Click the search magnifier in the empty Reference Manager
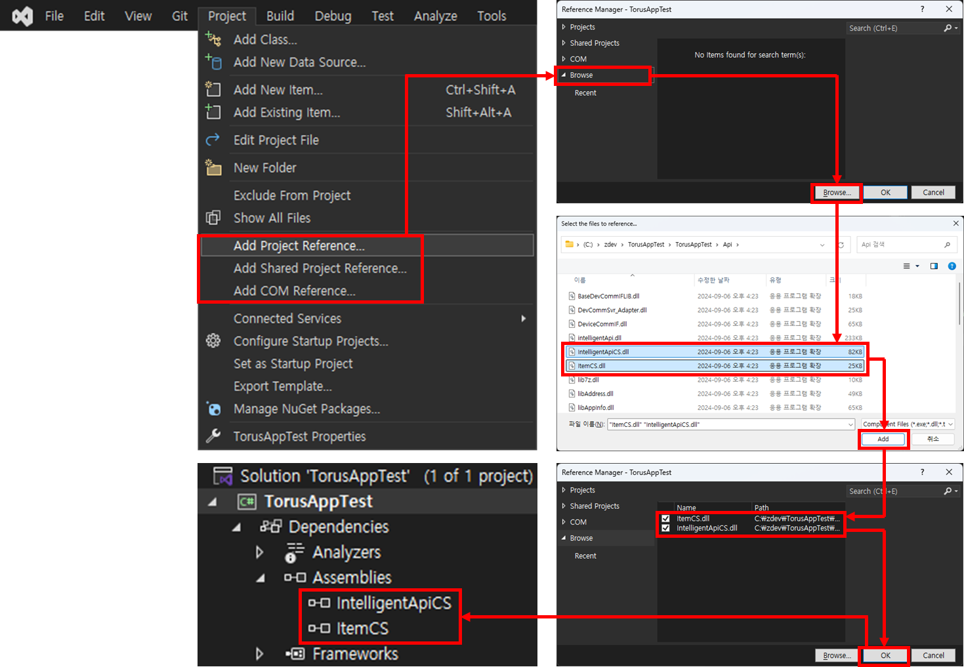The width and height of the screenshot is (964, 667). pos(948,28)
